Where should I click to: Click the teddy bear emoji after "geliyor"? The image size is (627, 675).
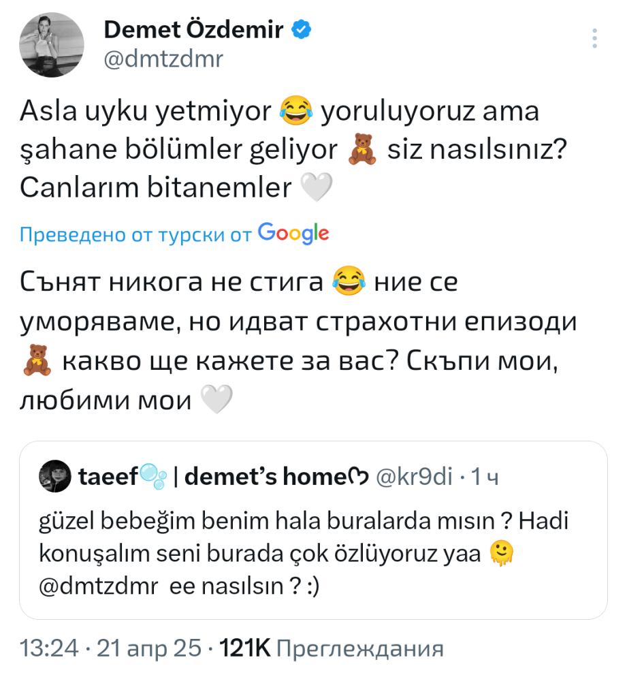tap(361, 151)
